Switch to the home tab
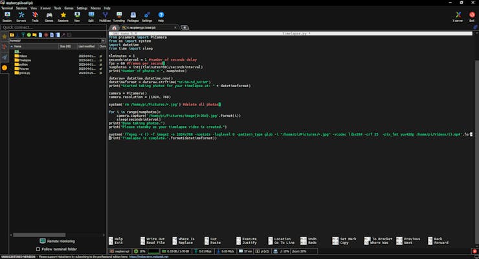 click(x=114, y=28)
